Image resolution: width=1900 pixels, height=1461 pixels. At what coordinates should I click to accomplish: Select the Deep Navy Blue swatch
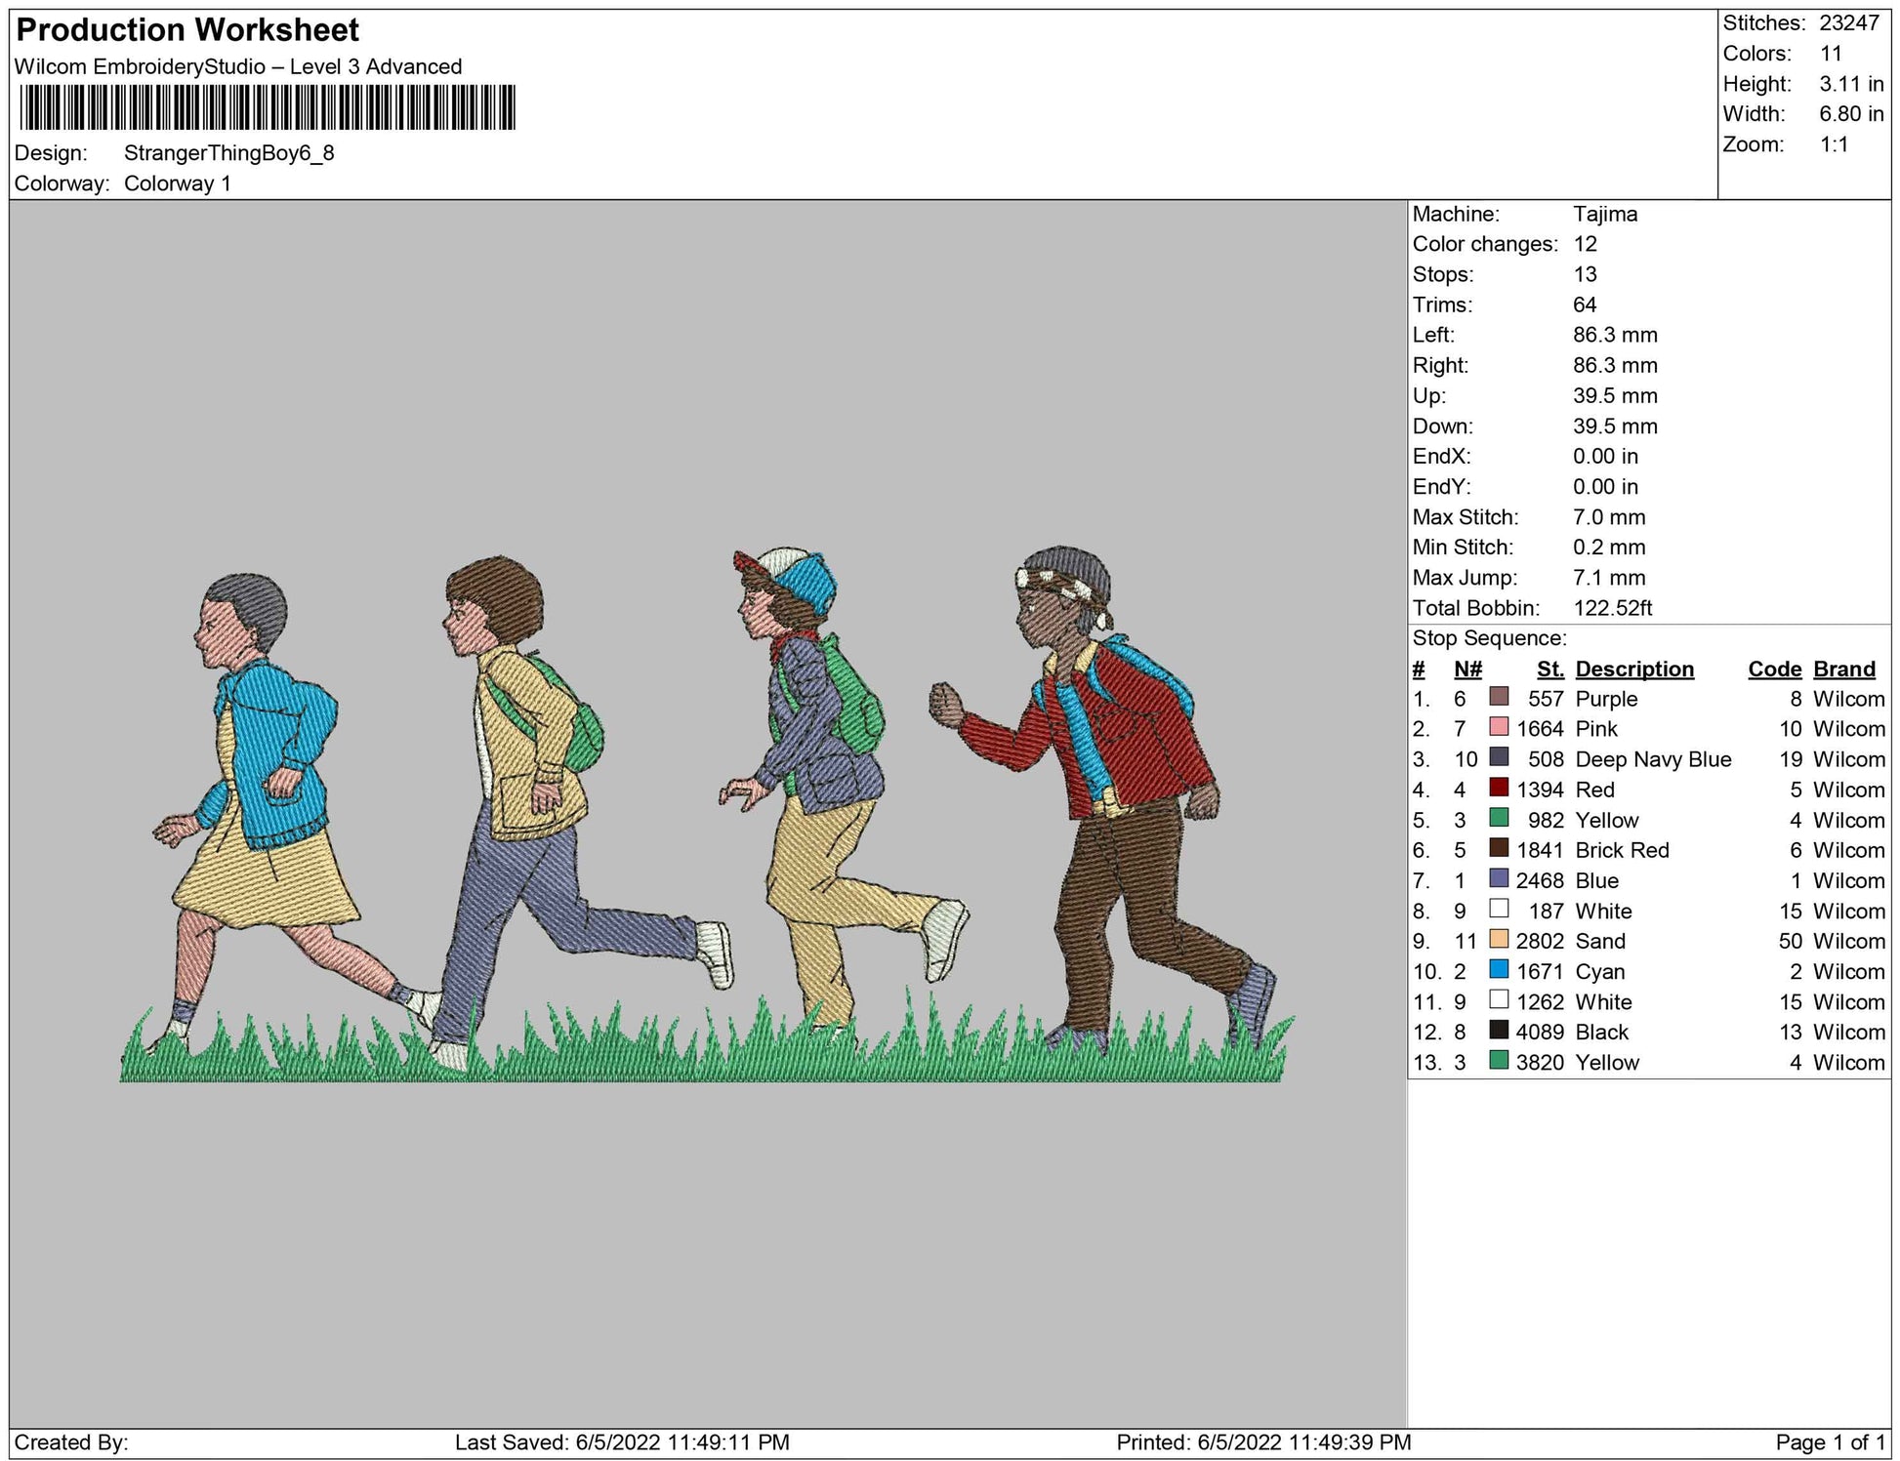tap(1499, 757)
